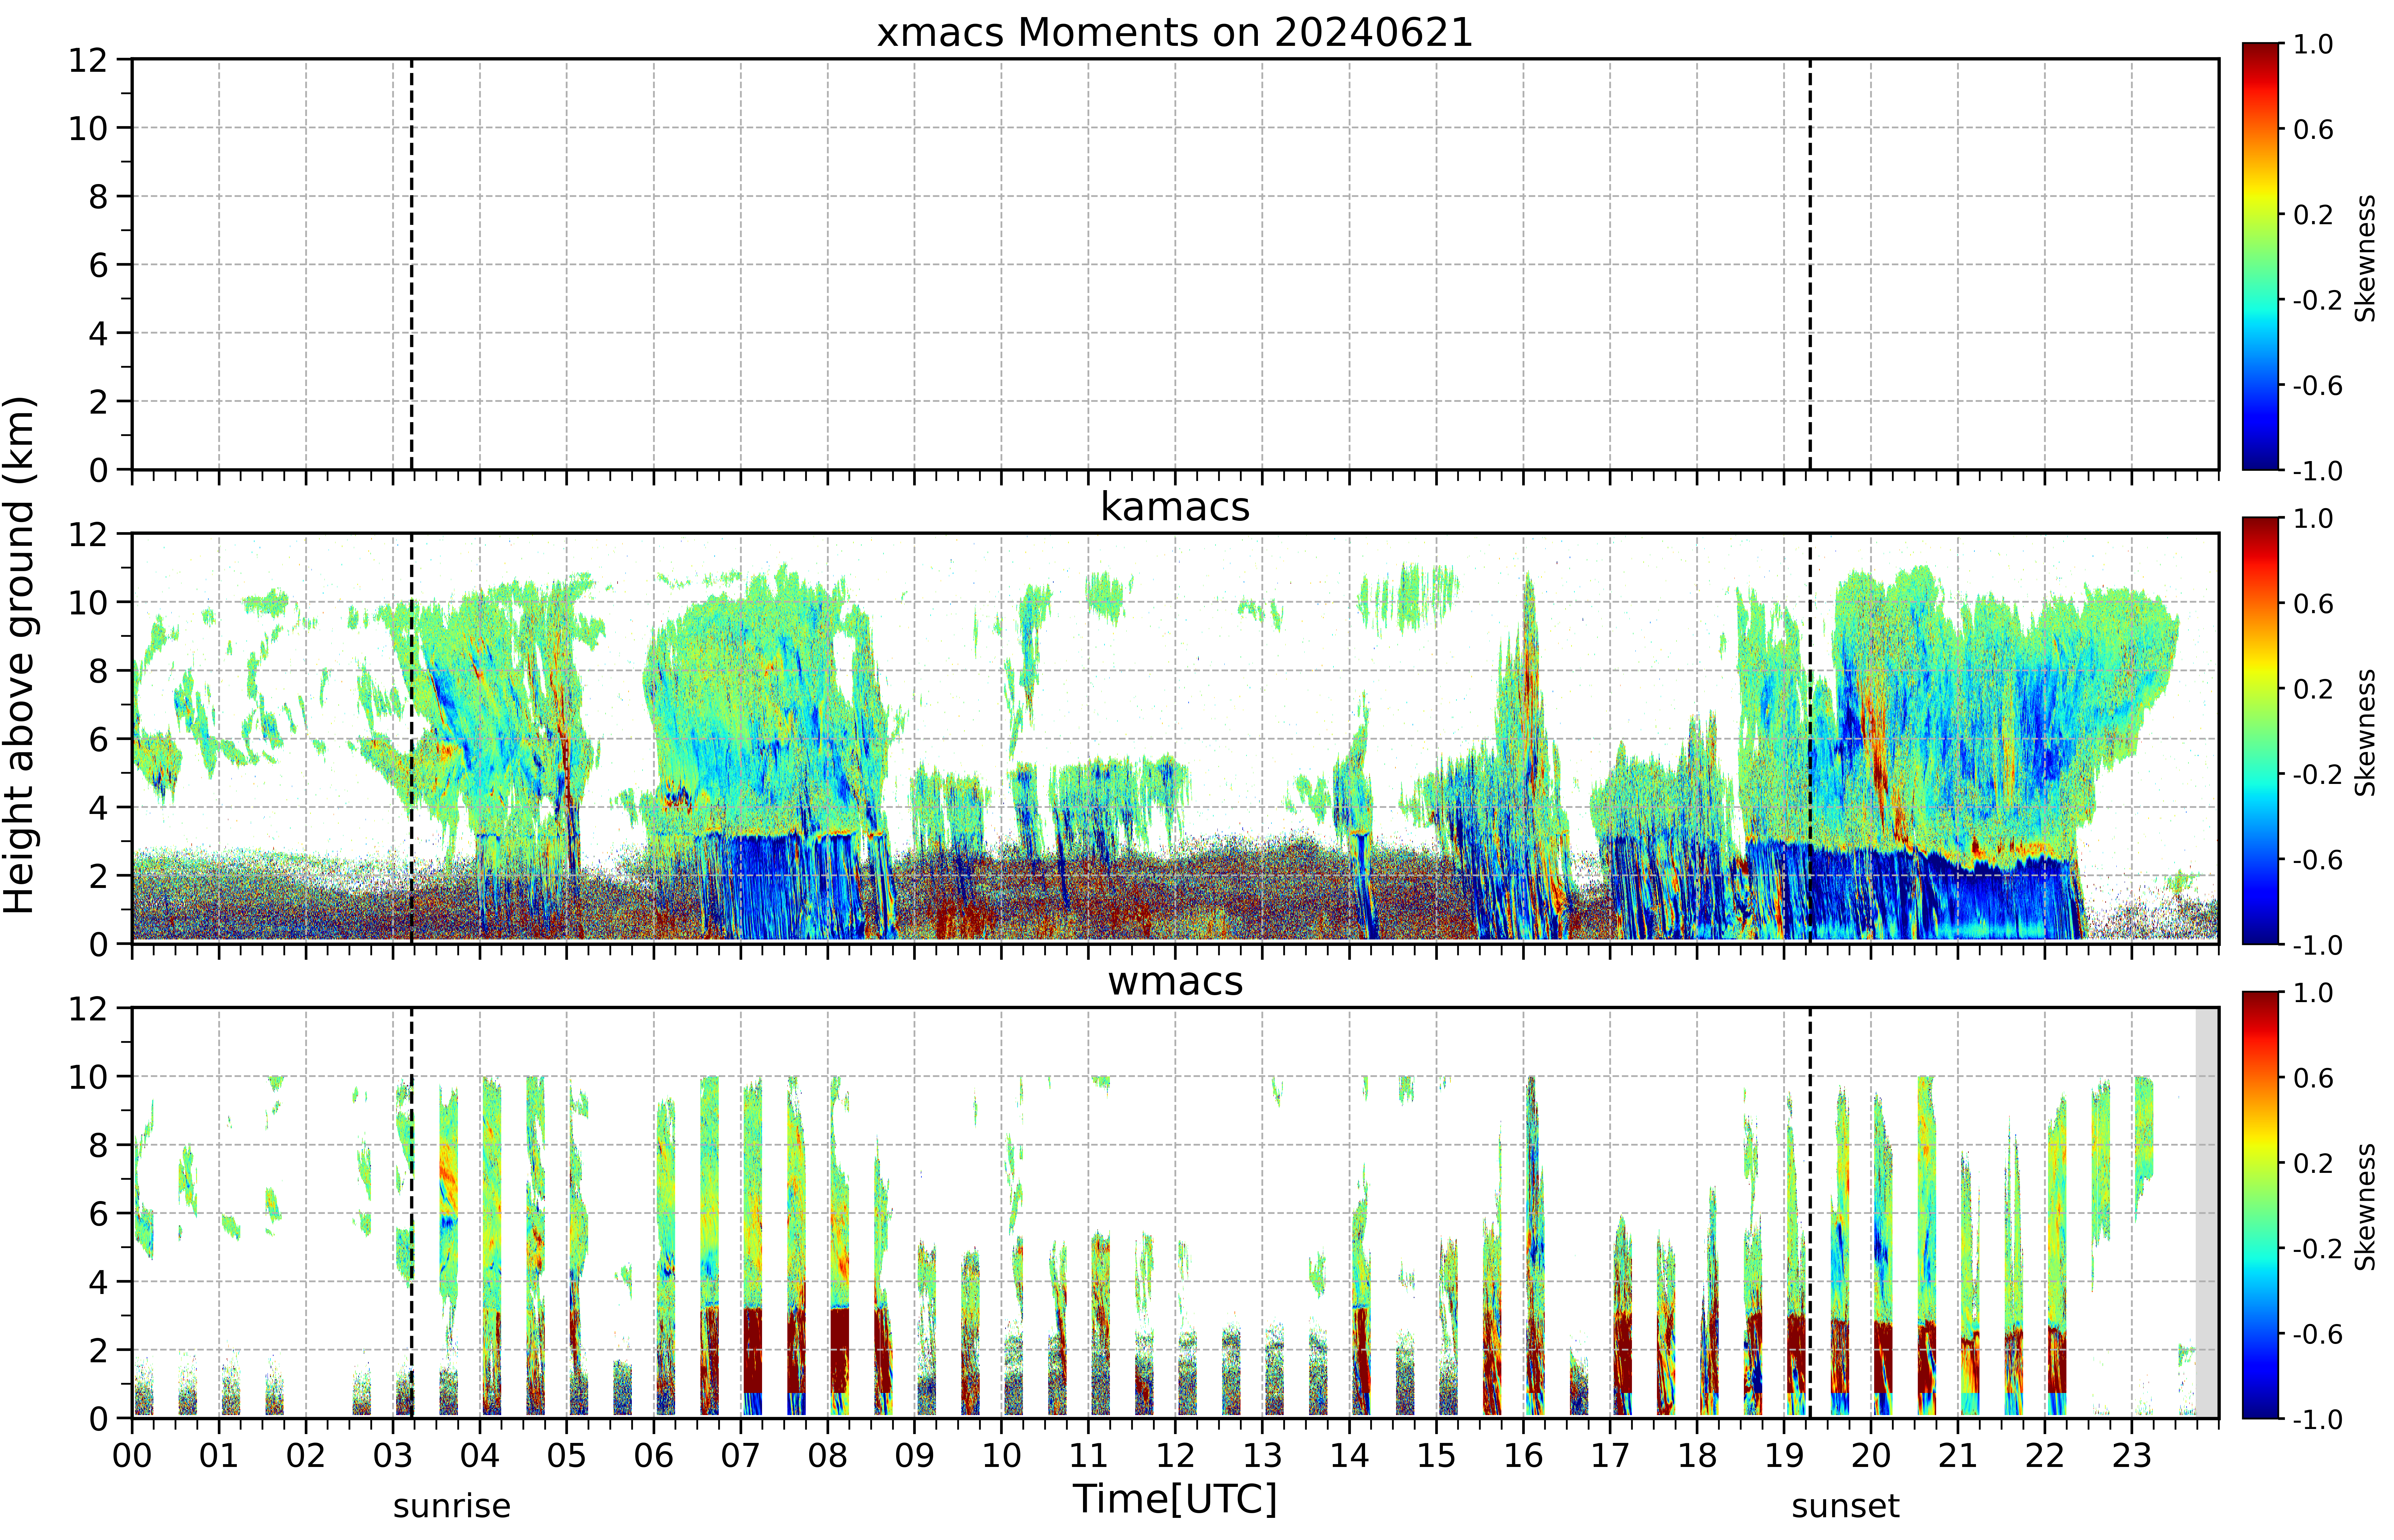Image resolution: width=2394 pixels, height=1540 pixels.
Task: Click the '0' height tick of the wmacs panel
Action: click(x=98, y=1419)
